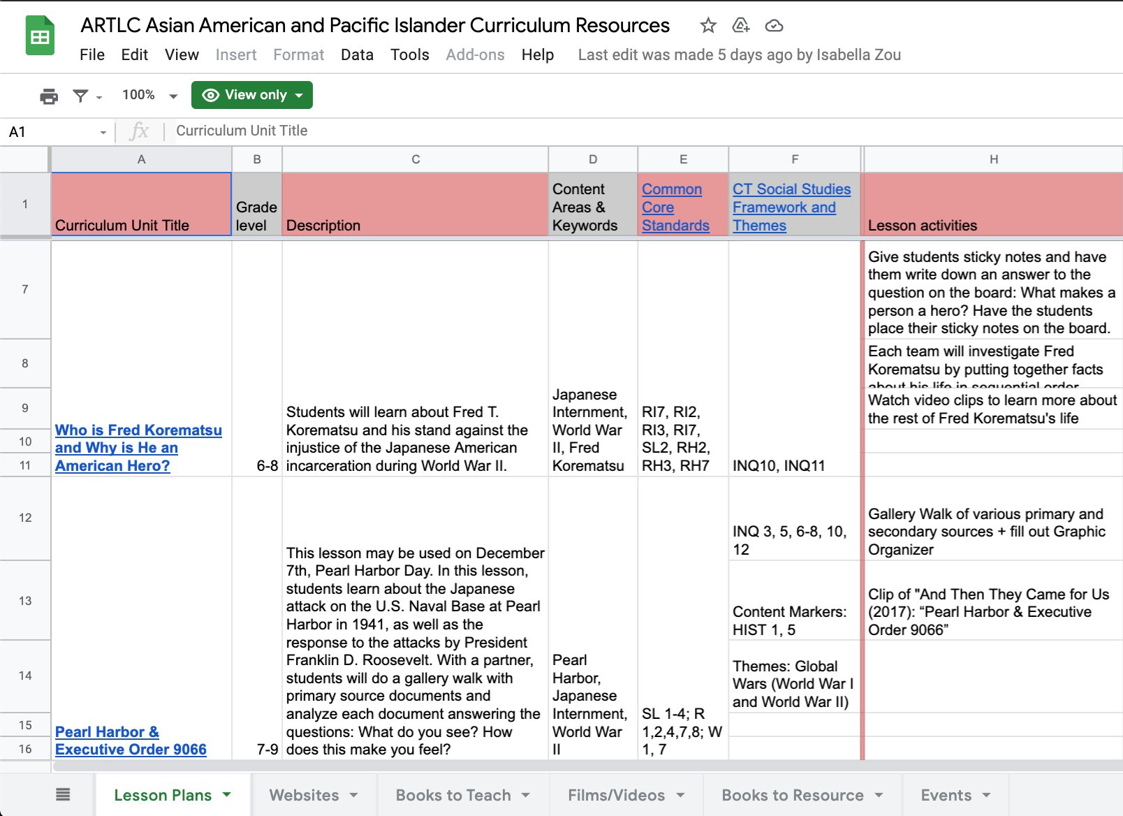The image size is (1123, 816).
Task: Open the all sheets list icon
Action: tap(63, 794)
